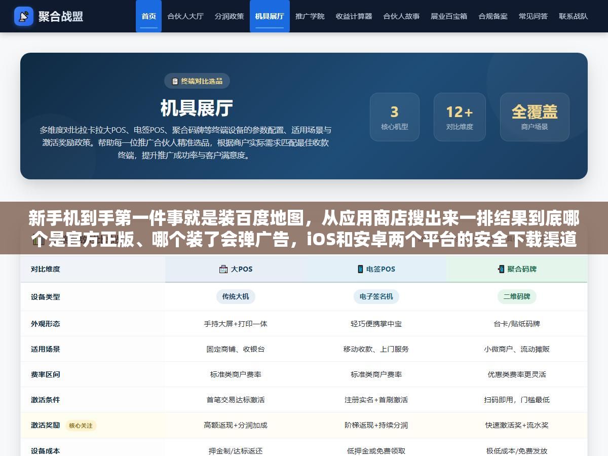Open 分润政策 menu item
This screenshot has width=608, height=456.
(229, 16)
